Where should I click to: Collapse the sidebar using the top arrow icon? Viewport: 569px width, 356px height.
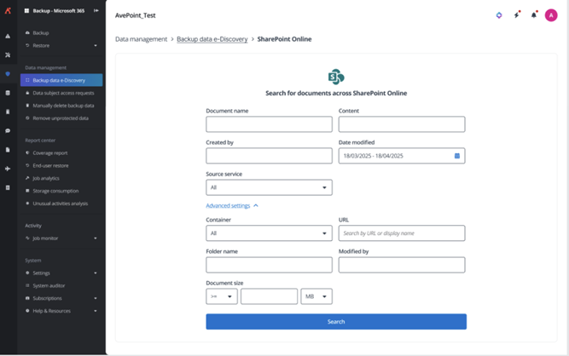point(96,10)
